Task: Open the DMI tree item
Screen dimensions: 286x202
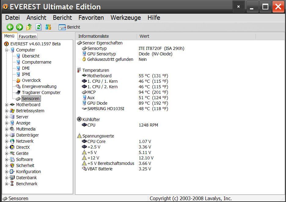Action: 26,68
